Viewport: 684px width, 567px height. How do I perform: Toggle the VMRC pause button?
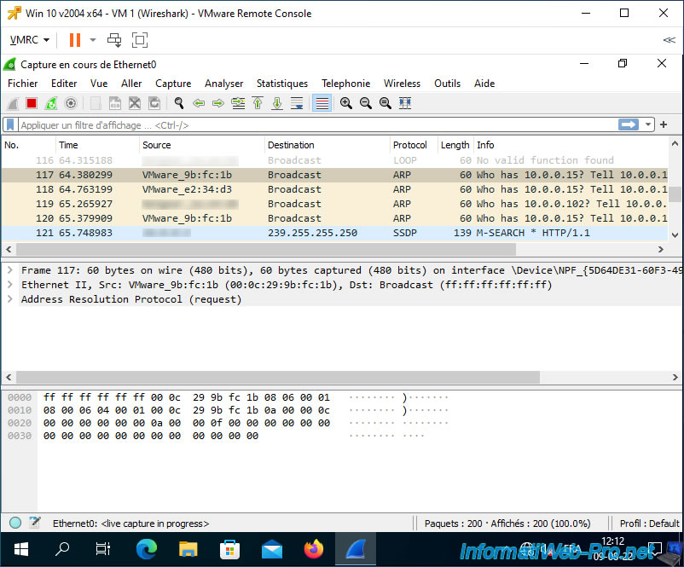74,40
